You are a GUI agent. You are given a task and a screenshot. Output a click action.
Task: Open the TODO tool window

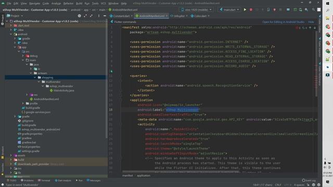point(11,180)
